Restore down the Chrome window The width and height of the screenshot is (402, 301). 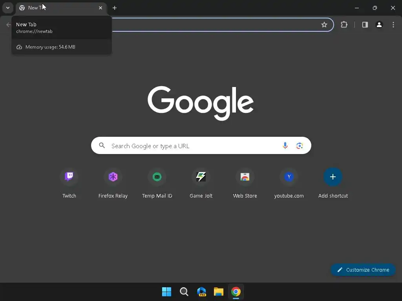coord(375,8)
